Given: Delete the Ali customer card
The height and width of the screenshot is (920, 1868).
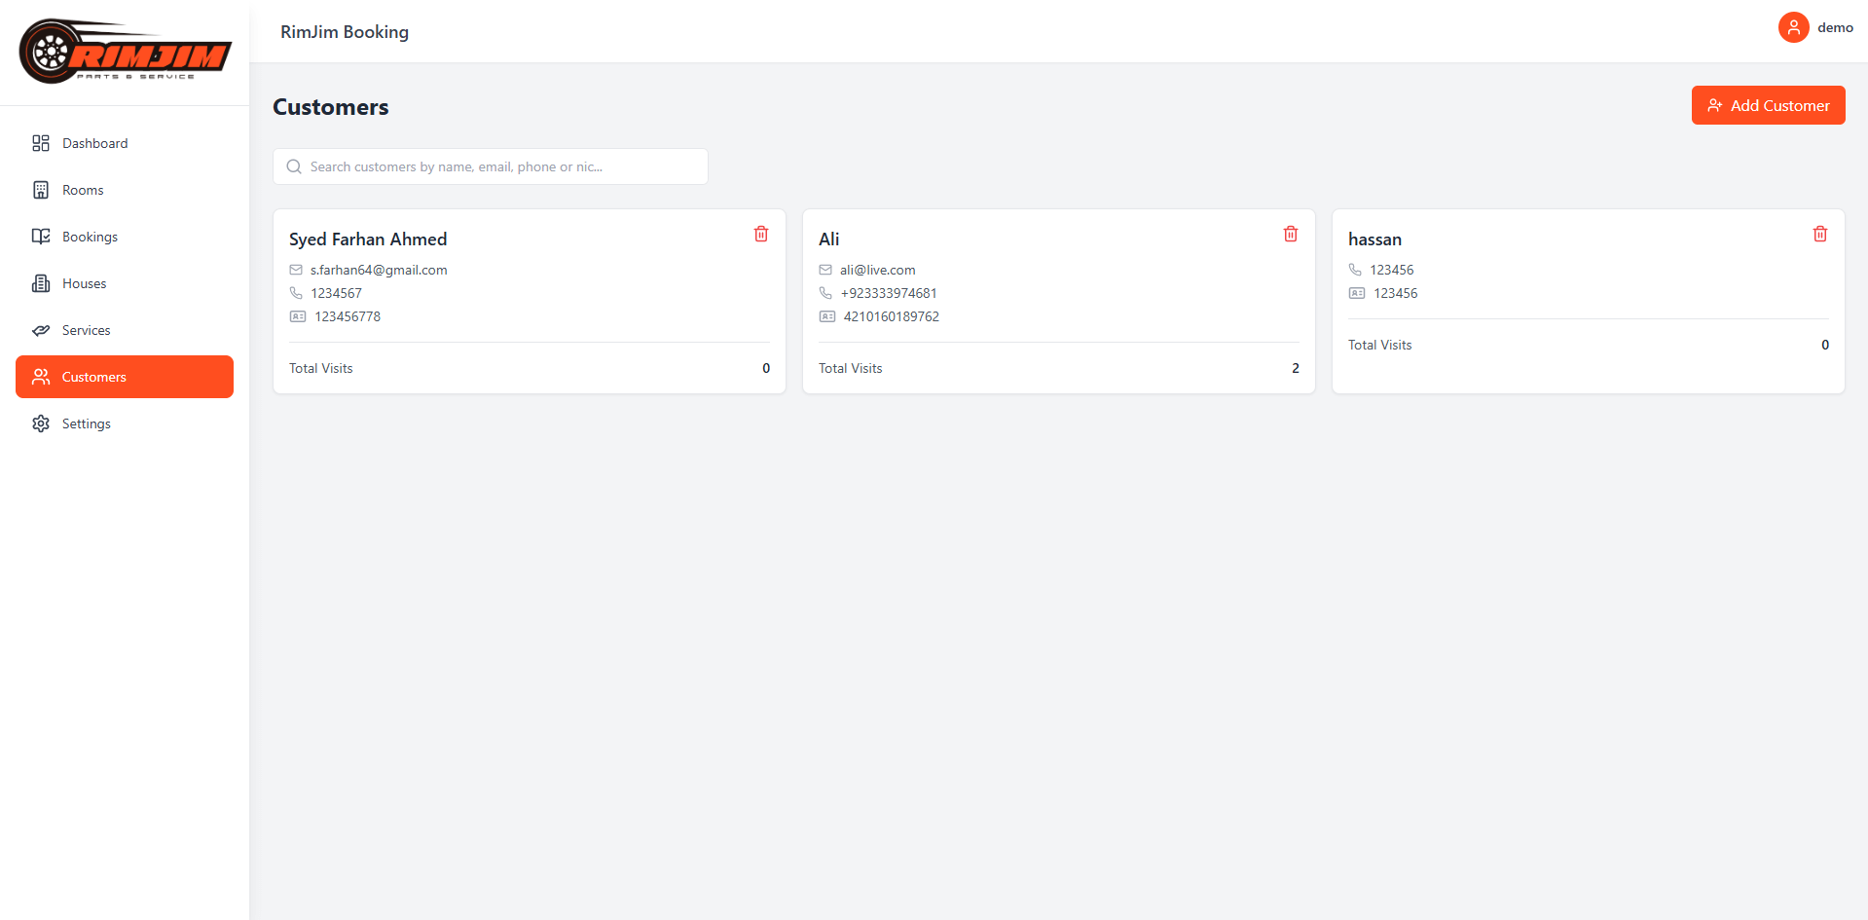Looking at the screenshot, I should point(1291,234).
